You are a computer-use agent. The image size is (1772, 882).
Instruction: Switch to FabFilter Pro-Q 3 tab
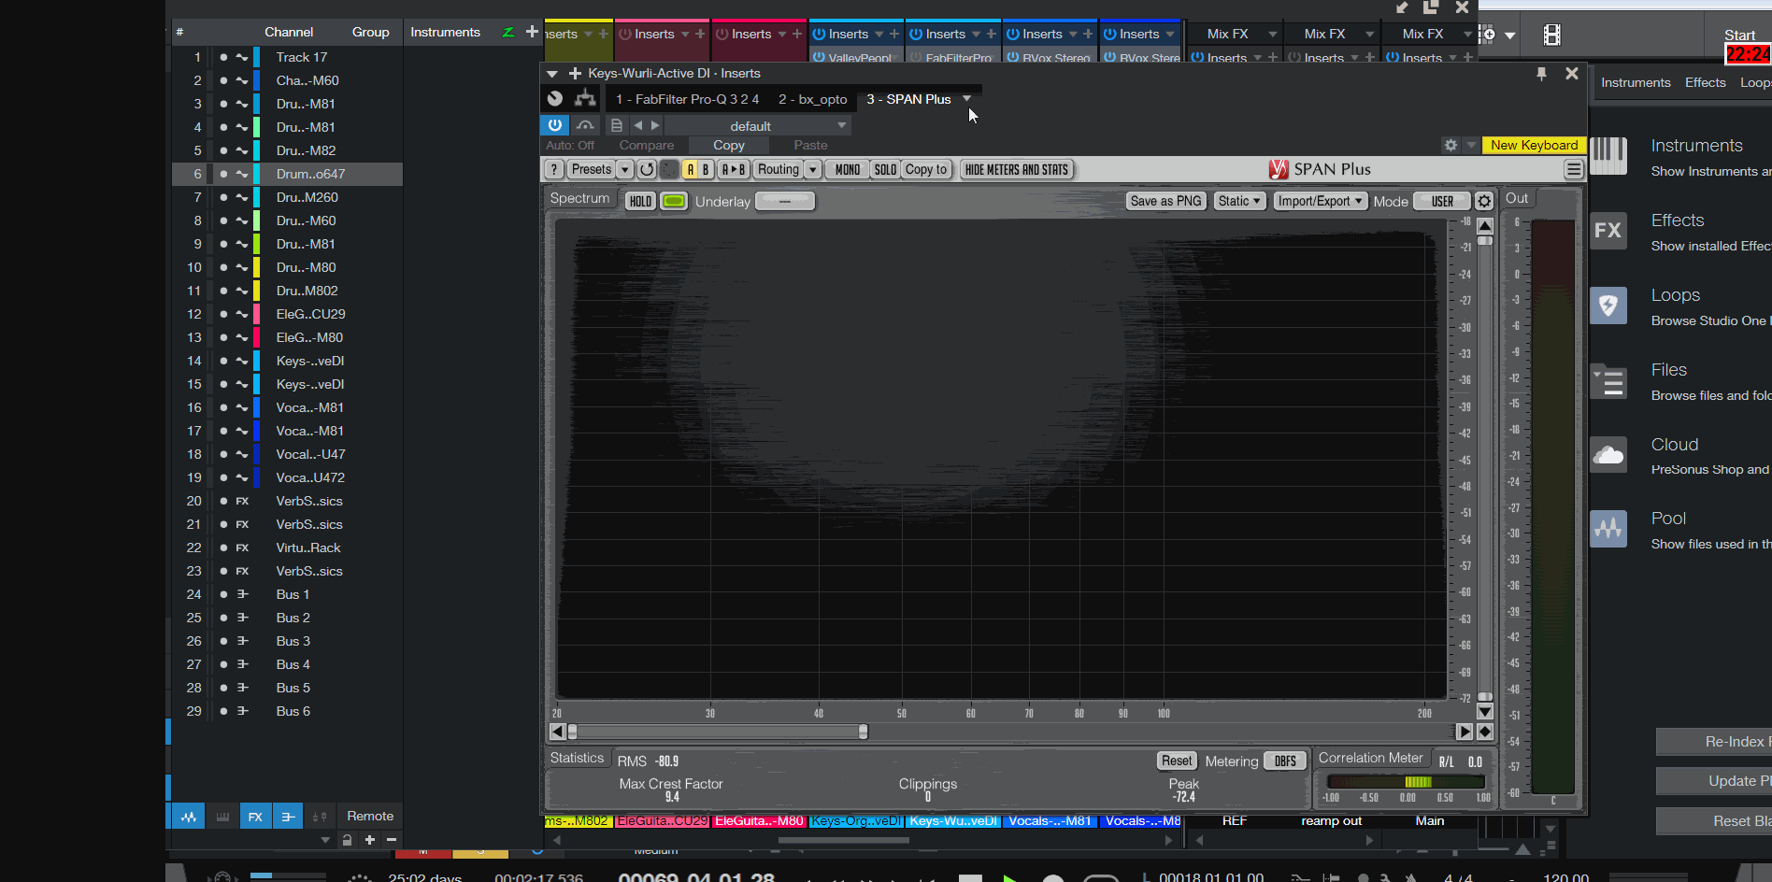687,99
